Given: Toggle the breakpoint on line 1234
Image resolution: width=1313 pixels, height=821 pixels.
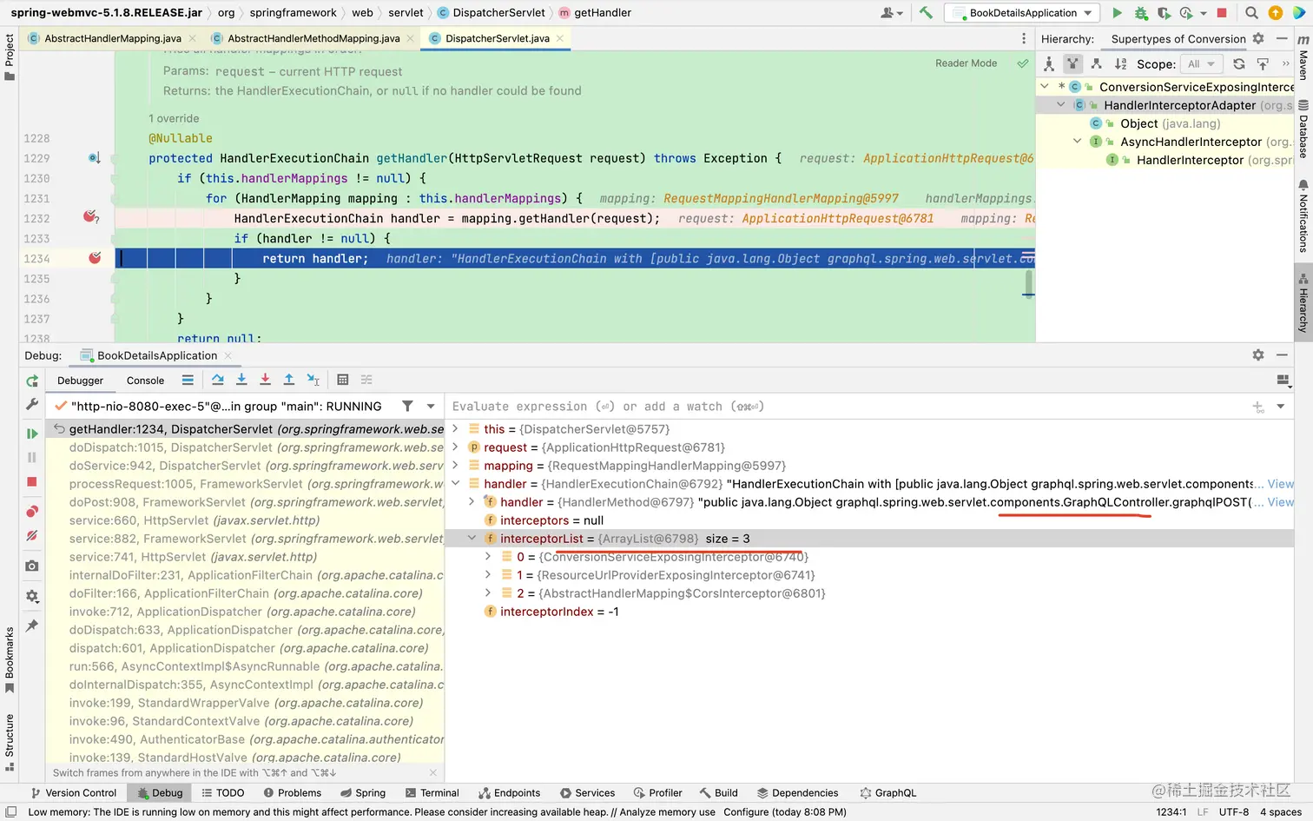Looking at the screenshot, I should 95,258.
